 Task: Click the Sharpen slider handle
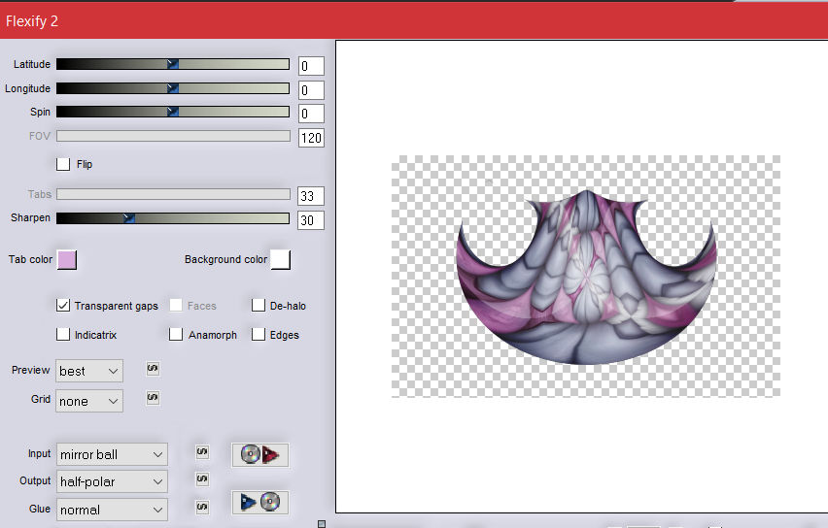[129, 217]
